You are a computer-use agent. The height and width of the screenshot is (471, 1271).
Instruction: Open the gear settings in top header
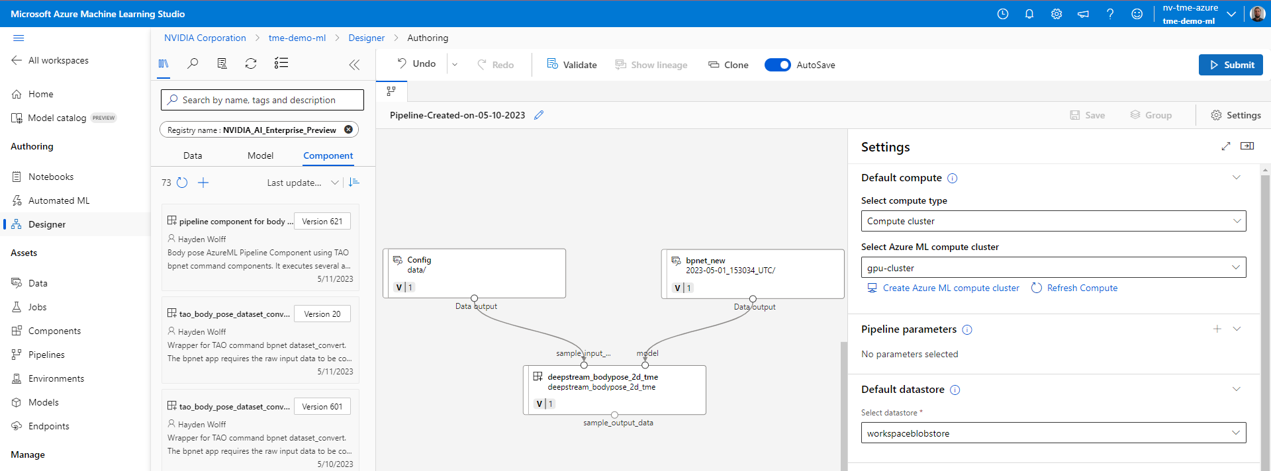(x=1057, y=14)
